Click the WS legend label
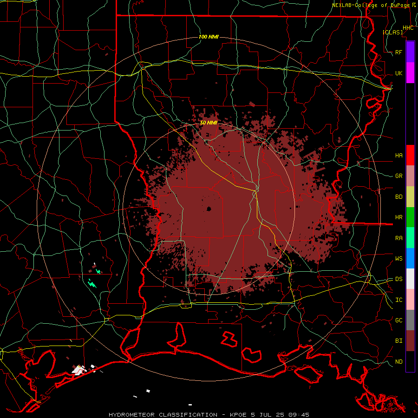Viewport: 418px width, 418px height. (398, 258)
